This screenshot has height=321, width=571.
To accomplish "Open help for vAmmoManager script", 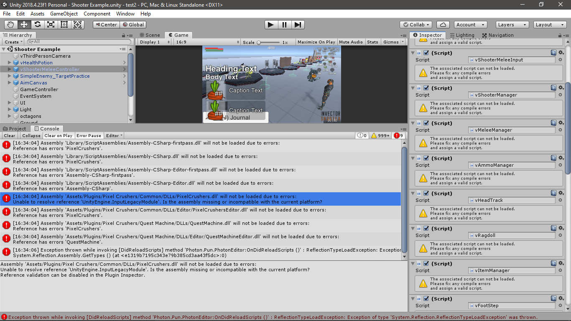I will click(x=553, y=158).
